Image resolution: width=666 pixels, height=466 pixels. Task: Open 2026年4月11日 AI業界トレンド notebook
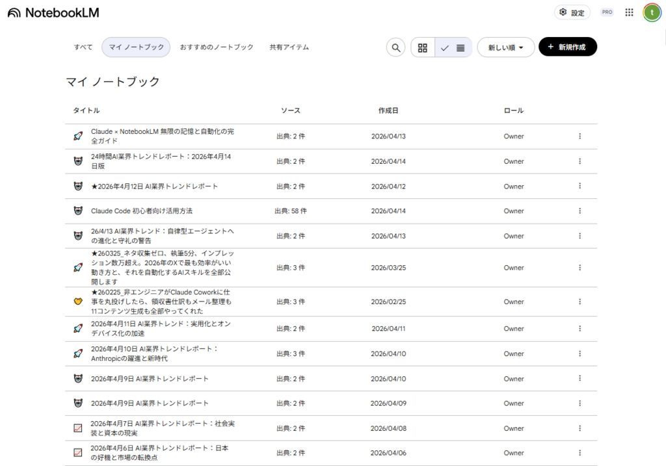pyautogui.click(x=161, y=328)
